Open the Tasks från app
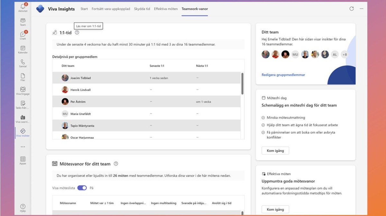Screen dimensions: 386x216 pyautogui.click(x=23, y=105)
